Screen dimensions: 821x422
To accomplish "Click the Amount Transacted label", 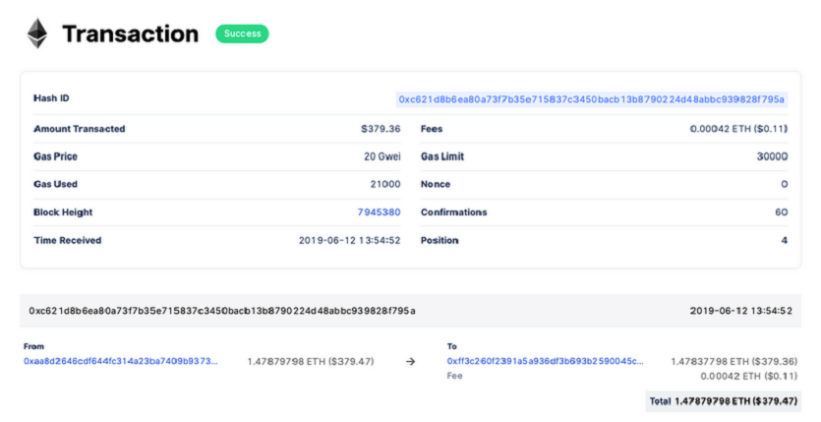I will tap(79, 129).
